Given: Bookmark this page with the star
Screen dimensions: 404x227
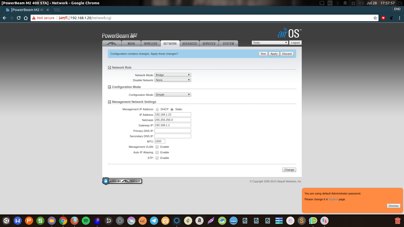Looking at the screenshot, I should [x=375, y=18].
